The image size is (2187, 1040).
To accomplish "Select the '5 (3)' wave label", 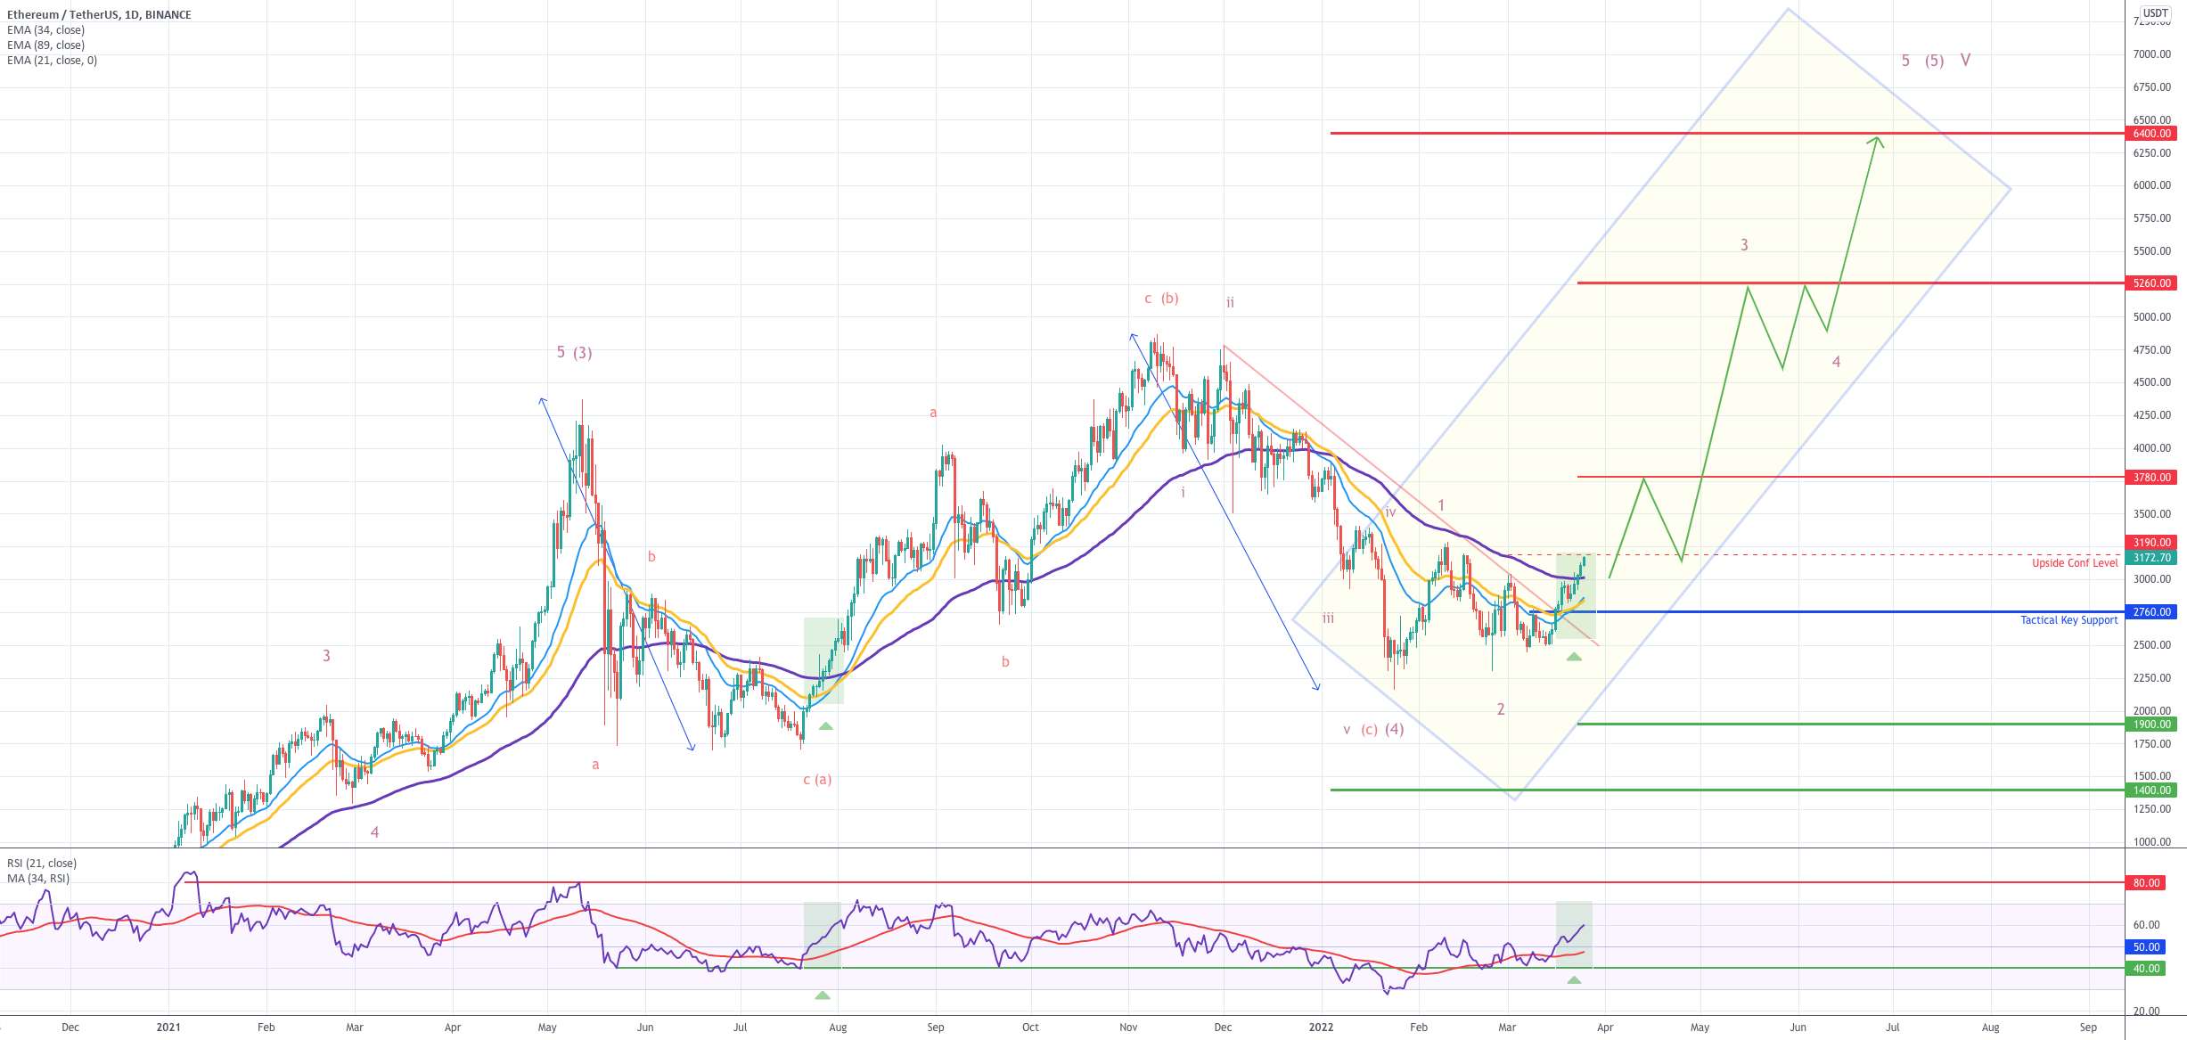I will point(575,353).
